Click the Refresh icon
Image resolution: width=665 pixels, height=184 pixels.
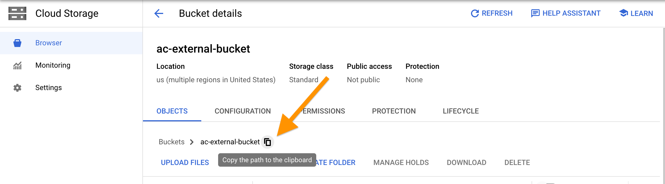click(475, 13)
